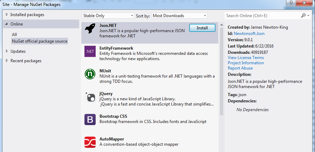Select the Installed packages category
Viewport: 315px width, 152px height.
tap(27, 15)
